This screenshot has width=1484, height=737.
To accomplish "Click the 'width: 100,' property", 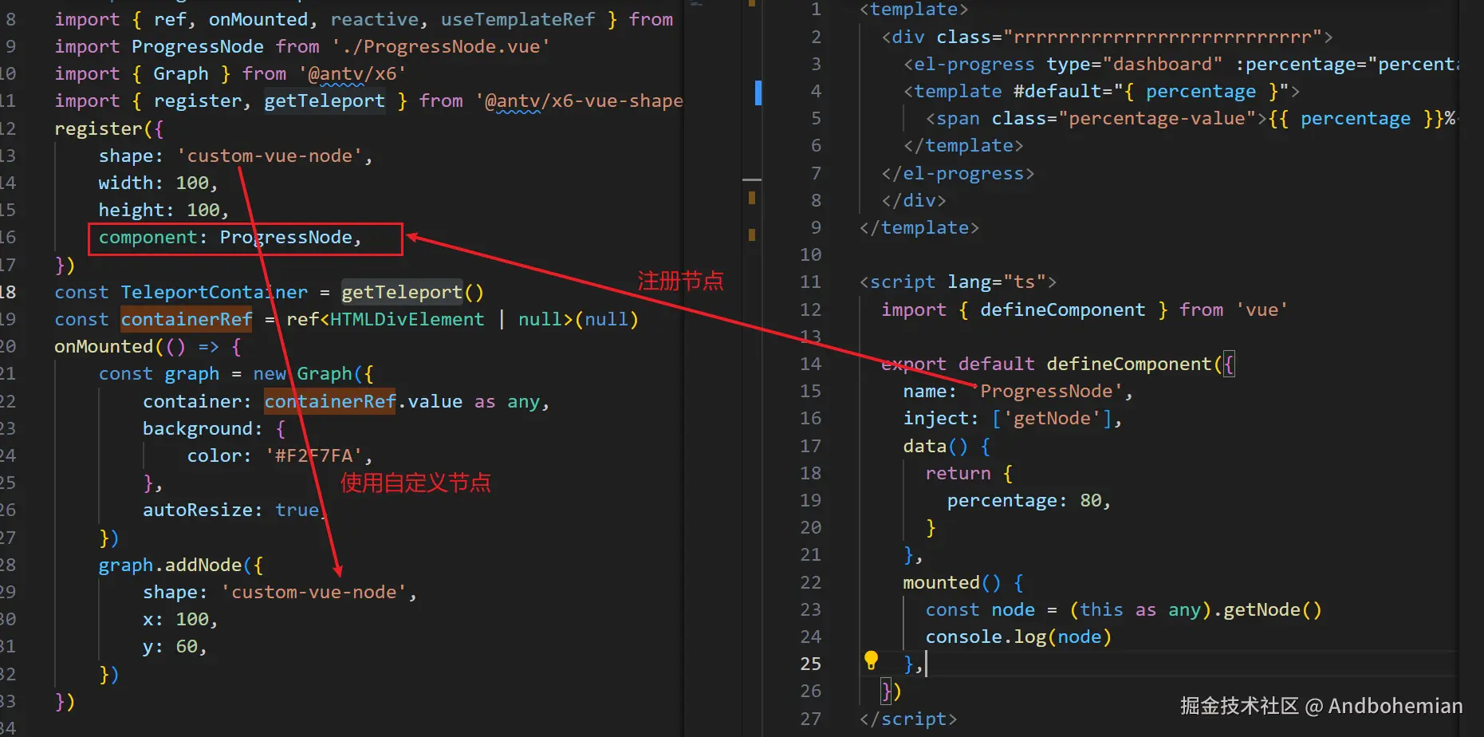I will click(158, 183).
